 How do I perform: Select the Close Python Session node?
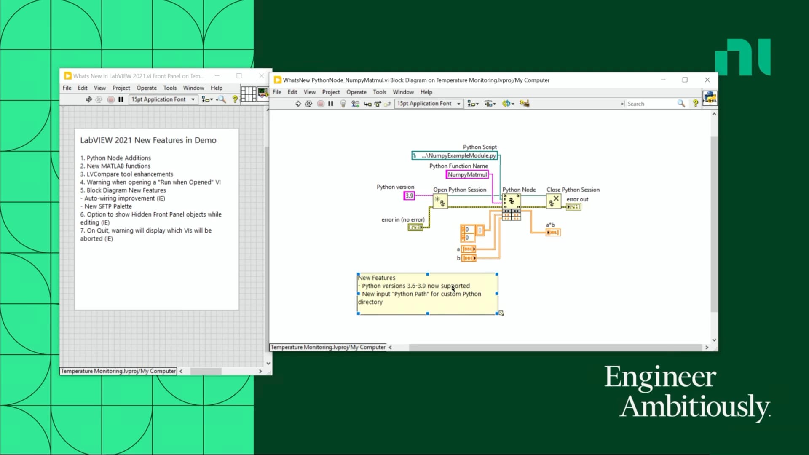tap(554, 201)
